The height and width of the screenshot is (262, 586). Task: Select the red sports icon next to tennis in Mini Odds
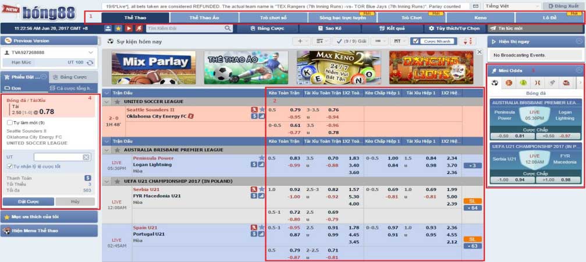[537, 83]
